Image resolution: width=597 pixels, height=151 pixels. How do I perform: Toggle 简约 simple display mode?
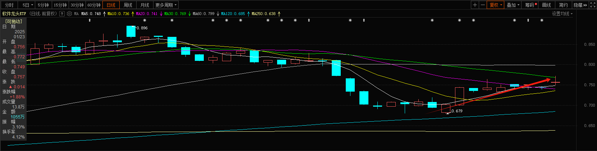(563, 5)
